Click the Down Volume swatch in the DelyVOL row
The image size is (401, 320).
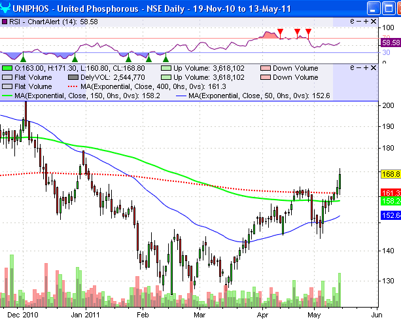265,77
